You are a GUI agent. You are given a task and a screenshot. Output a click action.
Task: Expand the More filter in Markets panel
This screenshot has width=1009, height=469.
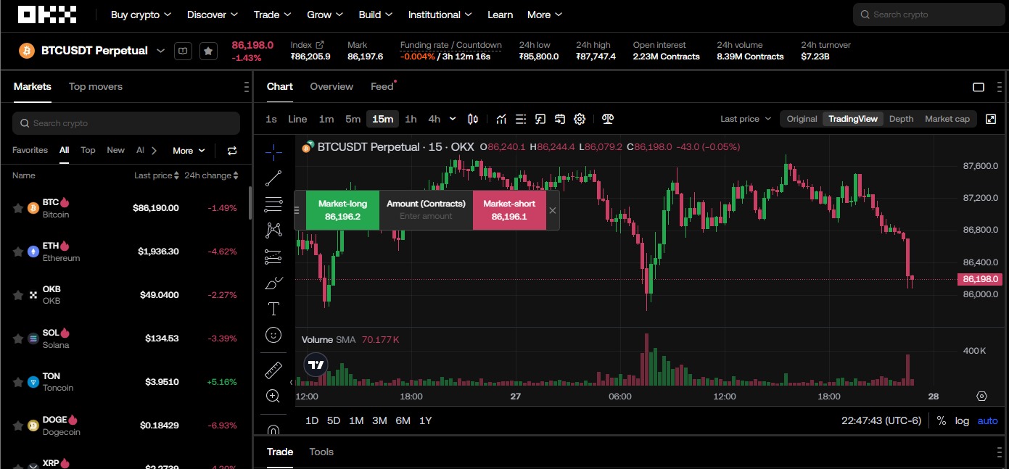coord(188,150)
